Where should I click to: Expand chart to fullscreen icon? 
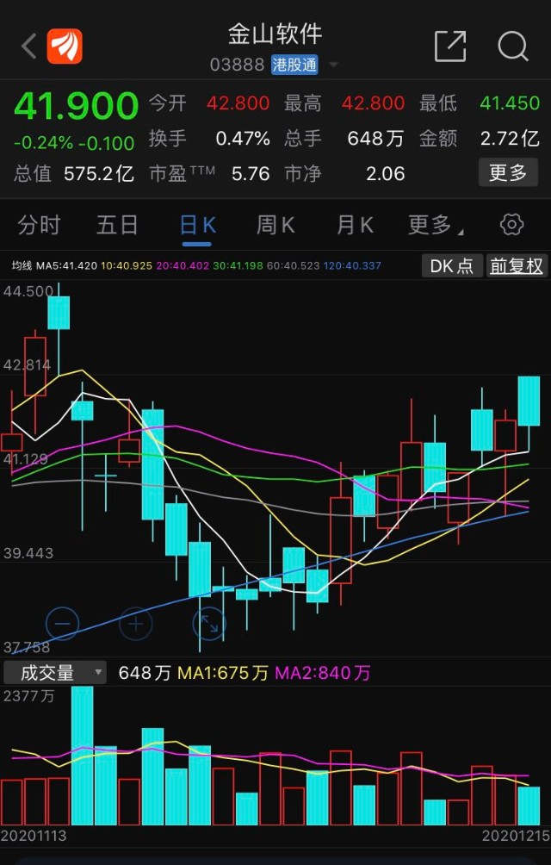pyautogui.click(x=209, y=624)
